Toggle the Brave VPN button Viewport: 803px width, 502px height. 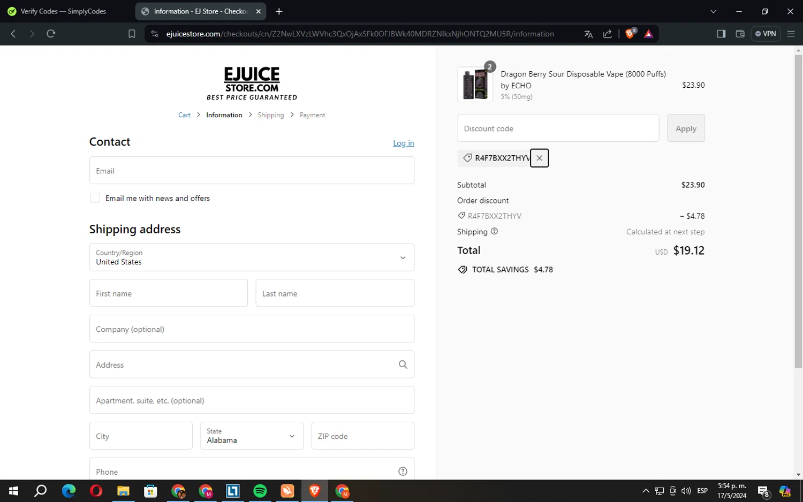point(766,34)
